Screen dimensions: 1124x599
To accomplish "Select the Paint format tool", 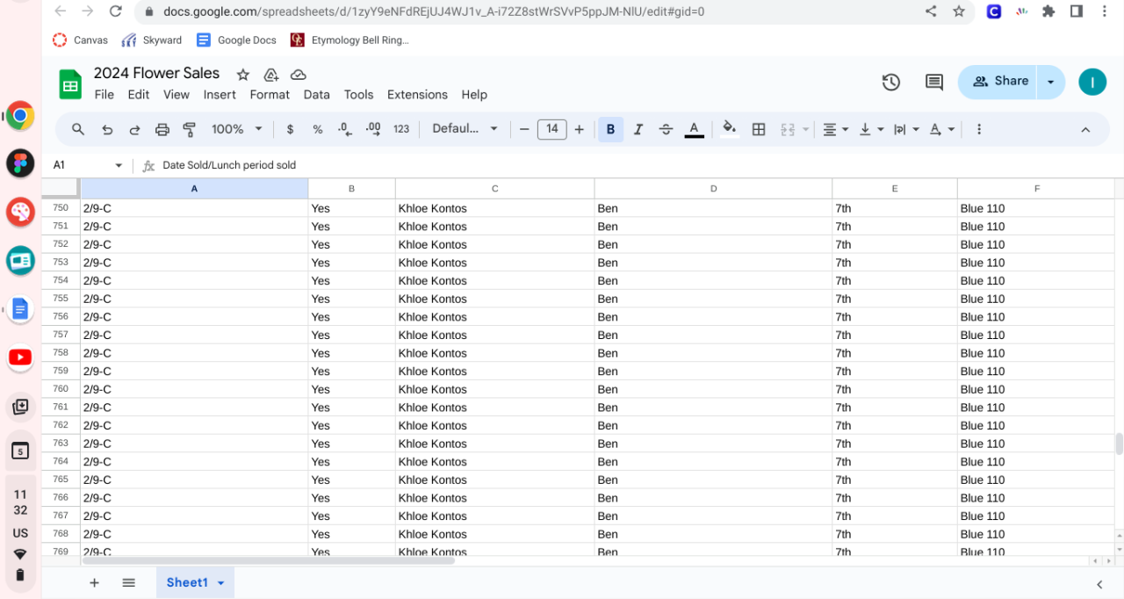I will pos(190,129).
